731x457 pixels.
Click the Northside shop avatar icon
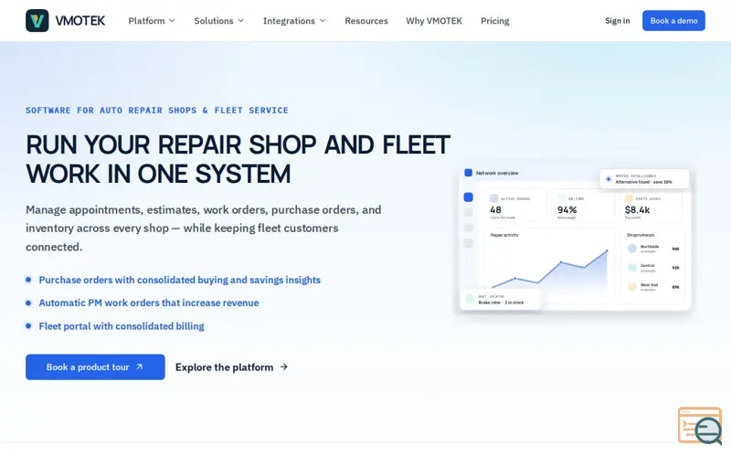(632, 249)
